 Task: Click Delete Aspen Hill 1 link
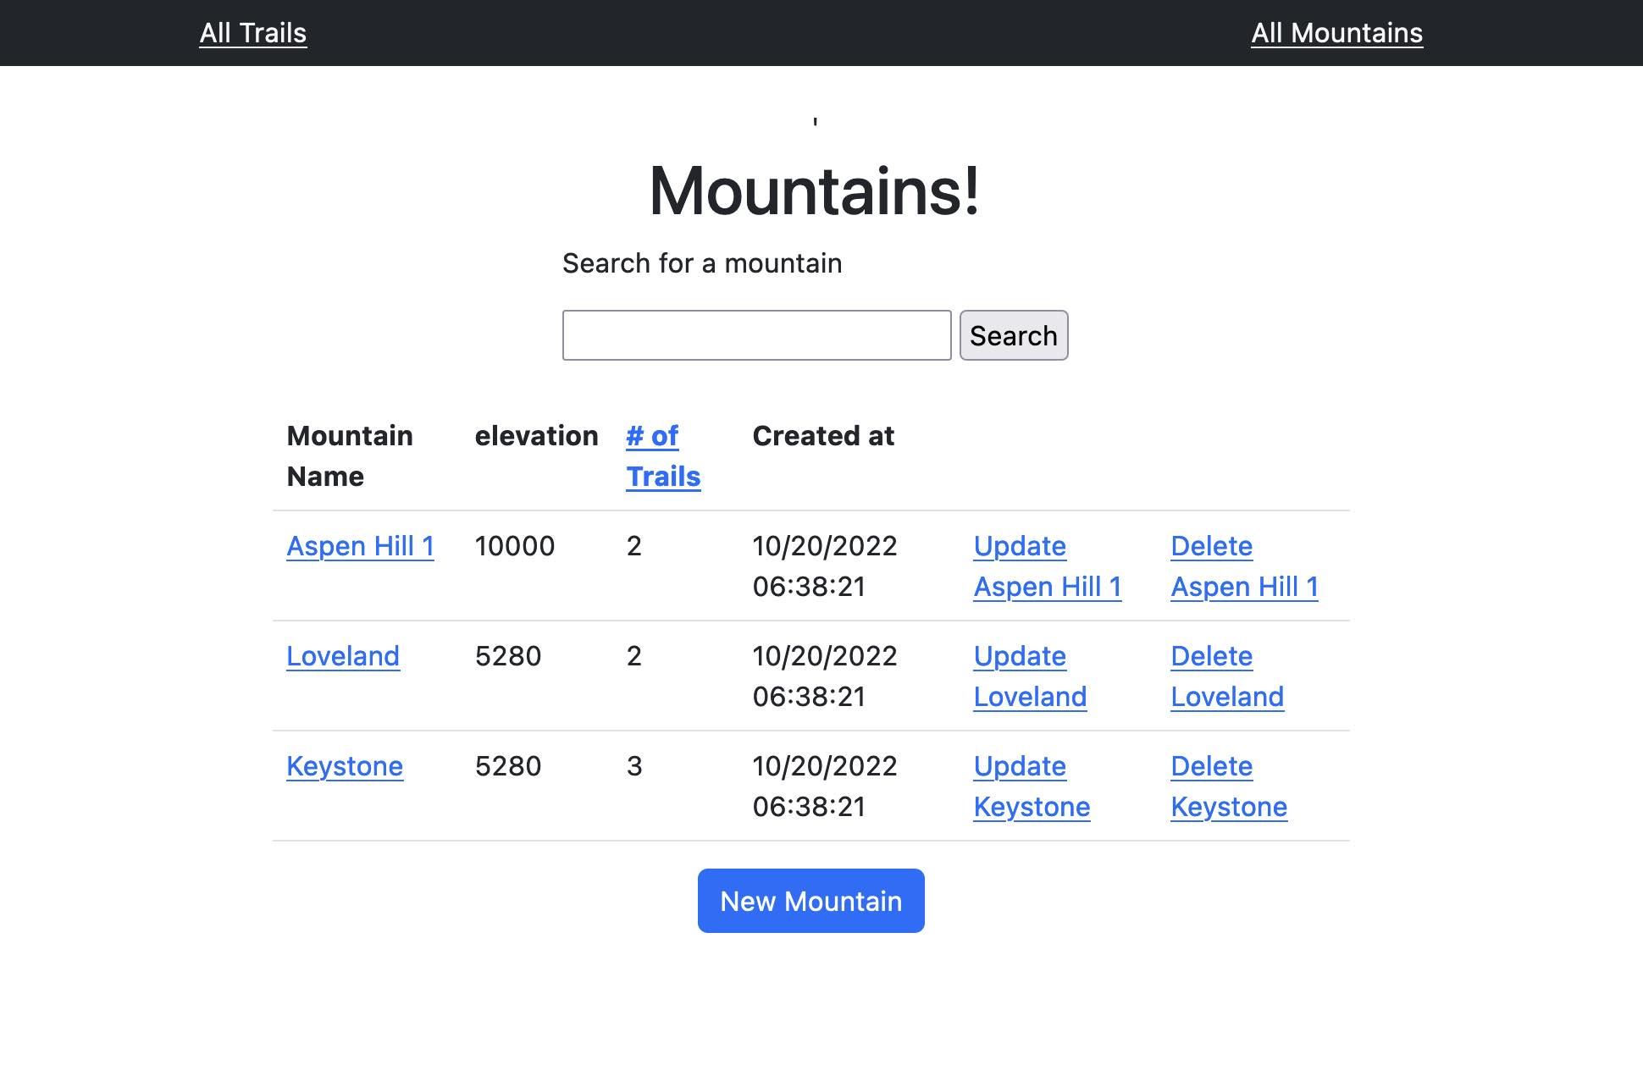[1243, 566]
